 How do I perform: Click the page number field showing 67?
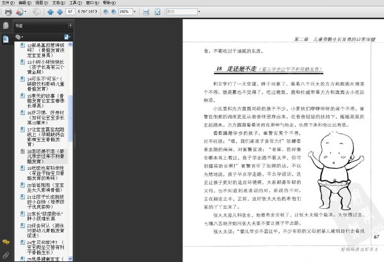pos(70,12)
